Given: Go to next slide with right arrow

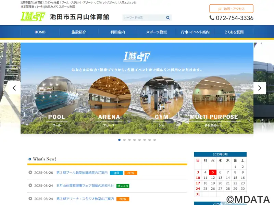Looking at the screenshot, I should (x=260, y=88).
